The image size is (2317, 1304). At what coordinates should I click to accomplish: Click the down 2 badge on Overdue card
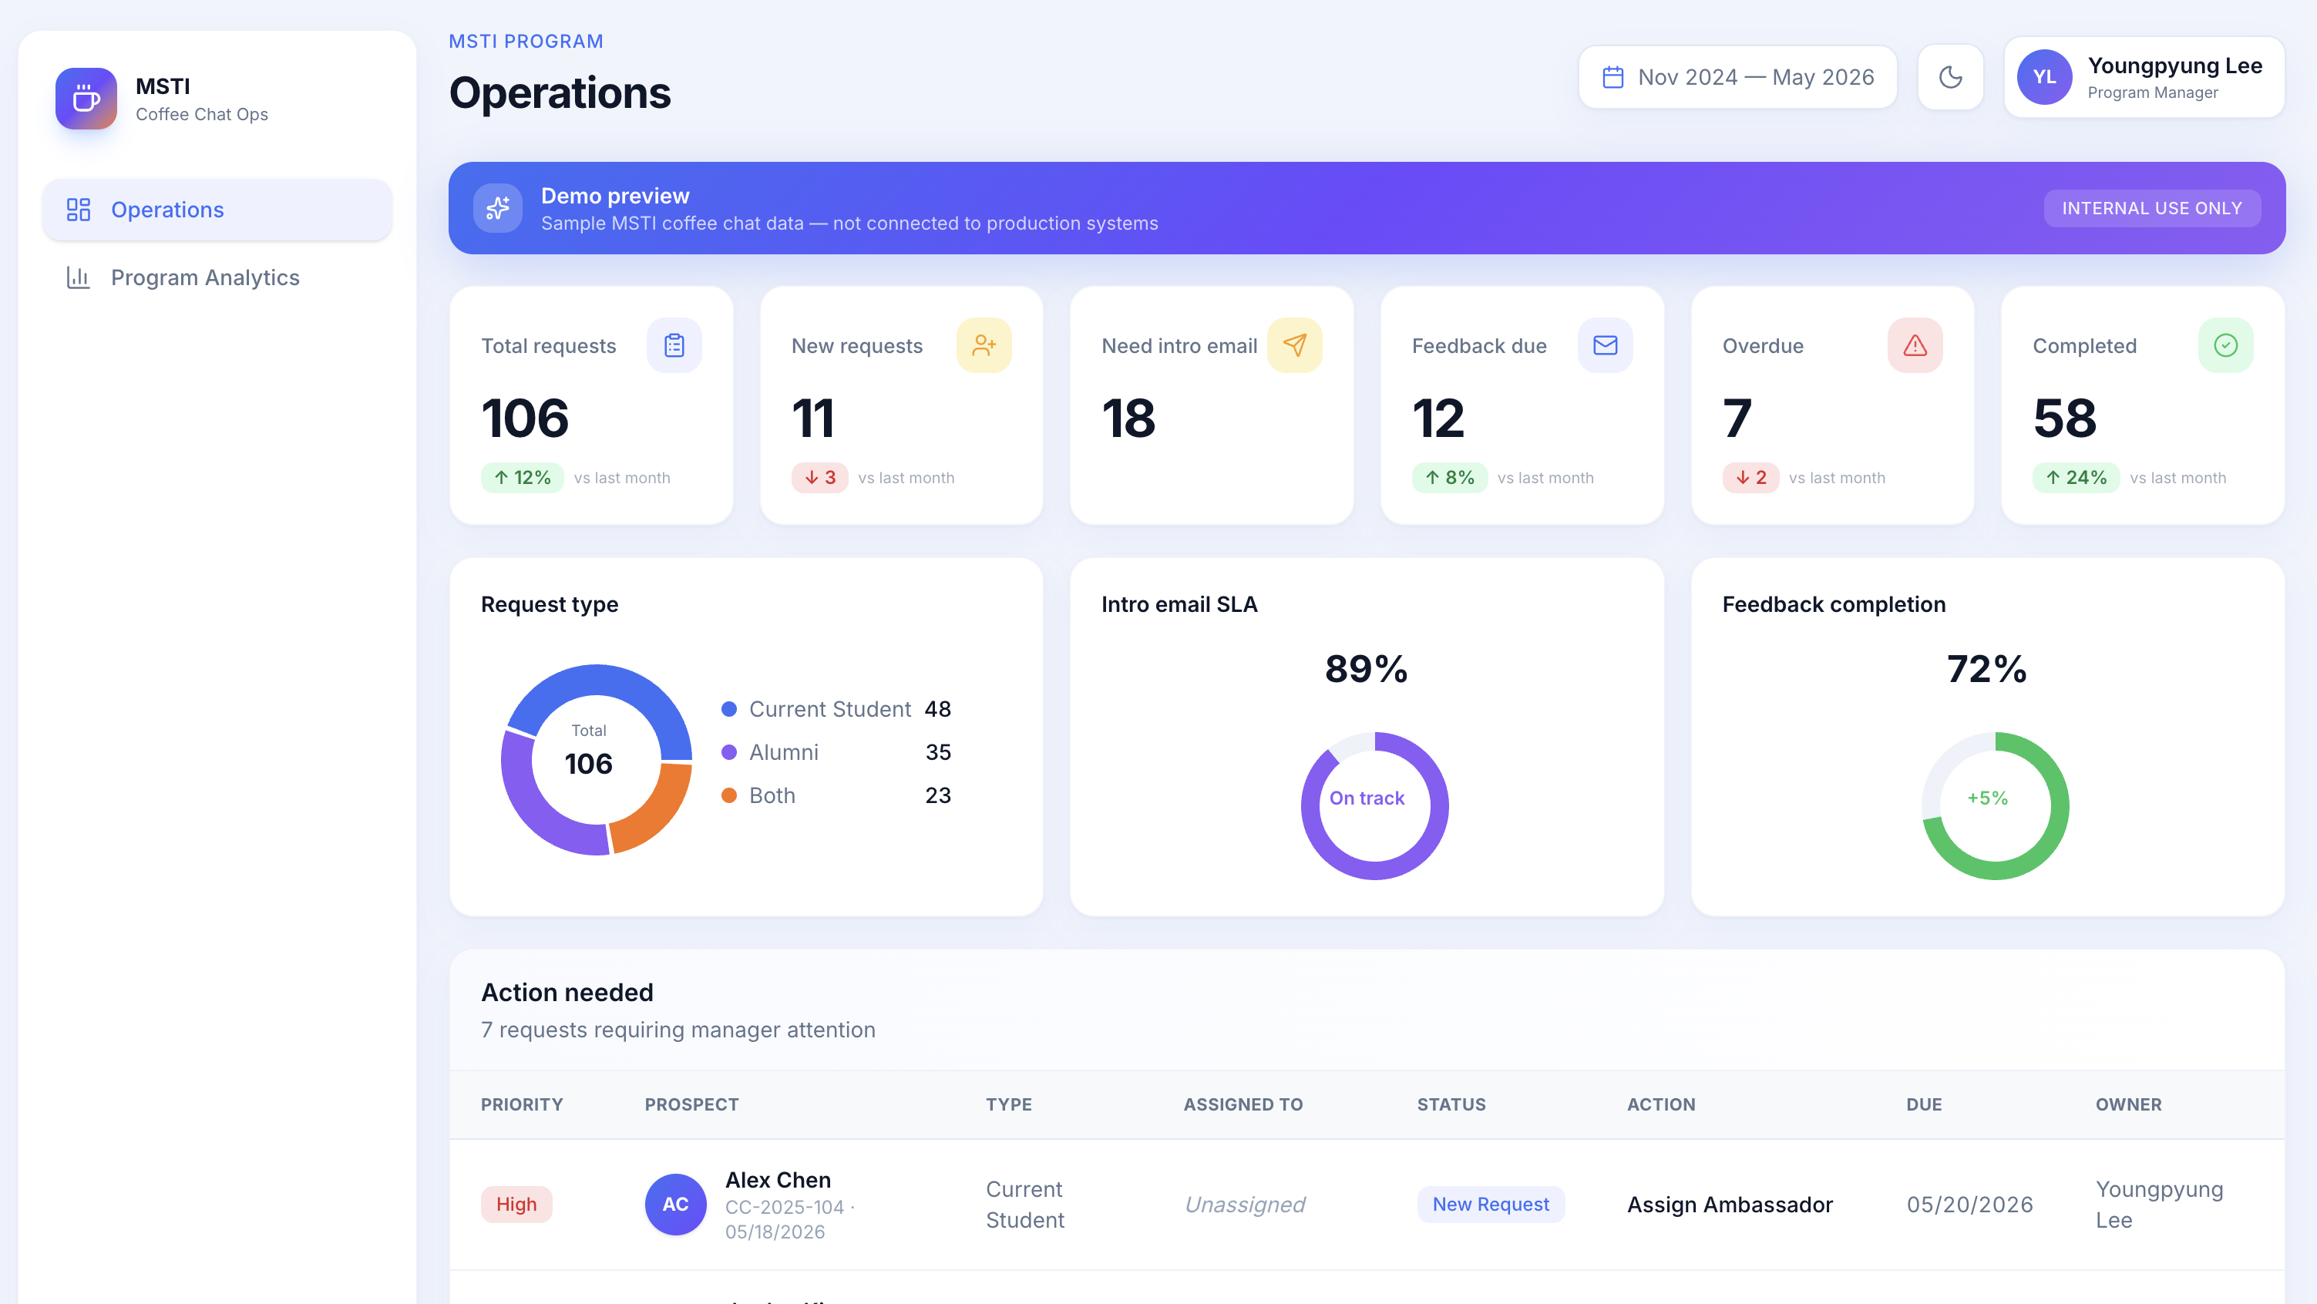pos(1750,478)
